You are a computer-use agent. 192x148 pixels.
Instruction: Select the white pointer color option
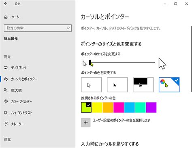pos(92,85)
